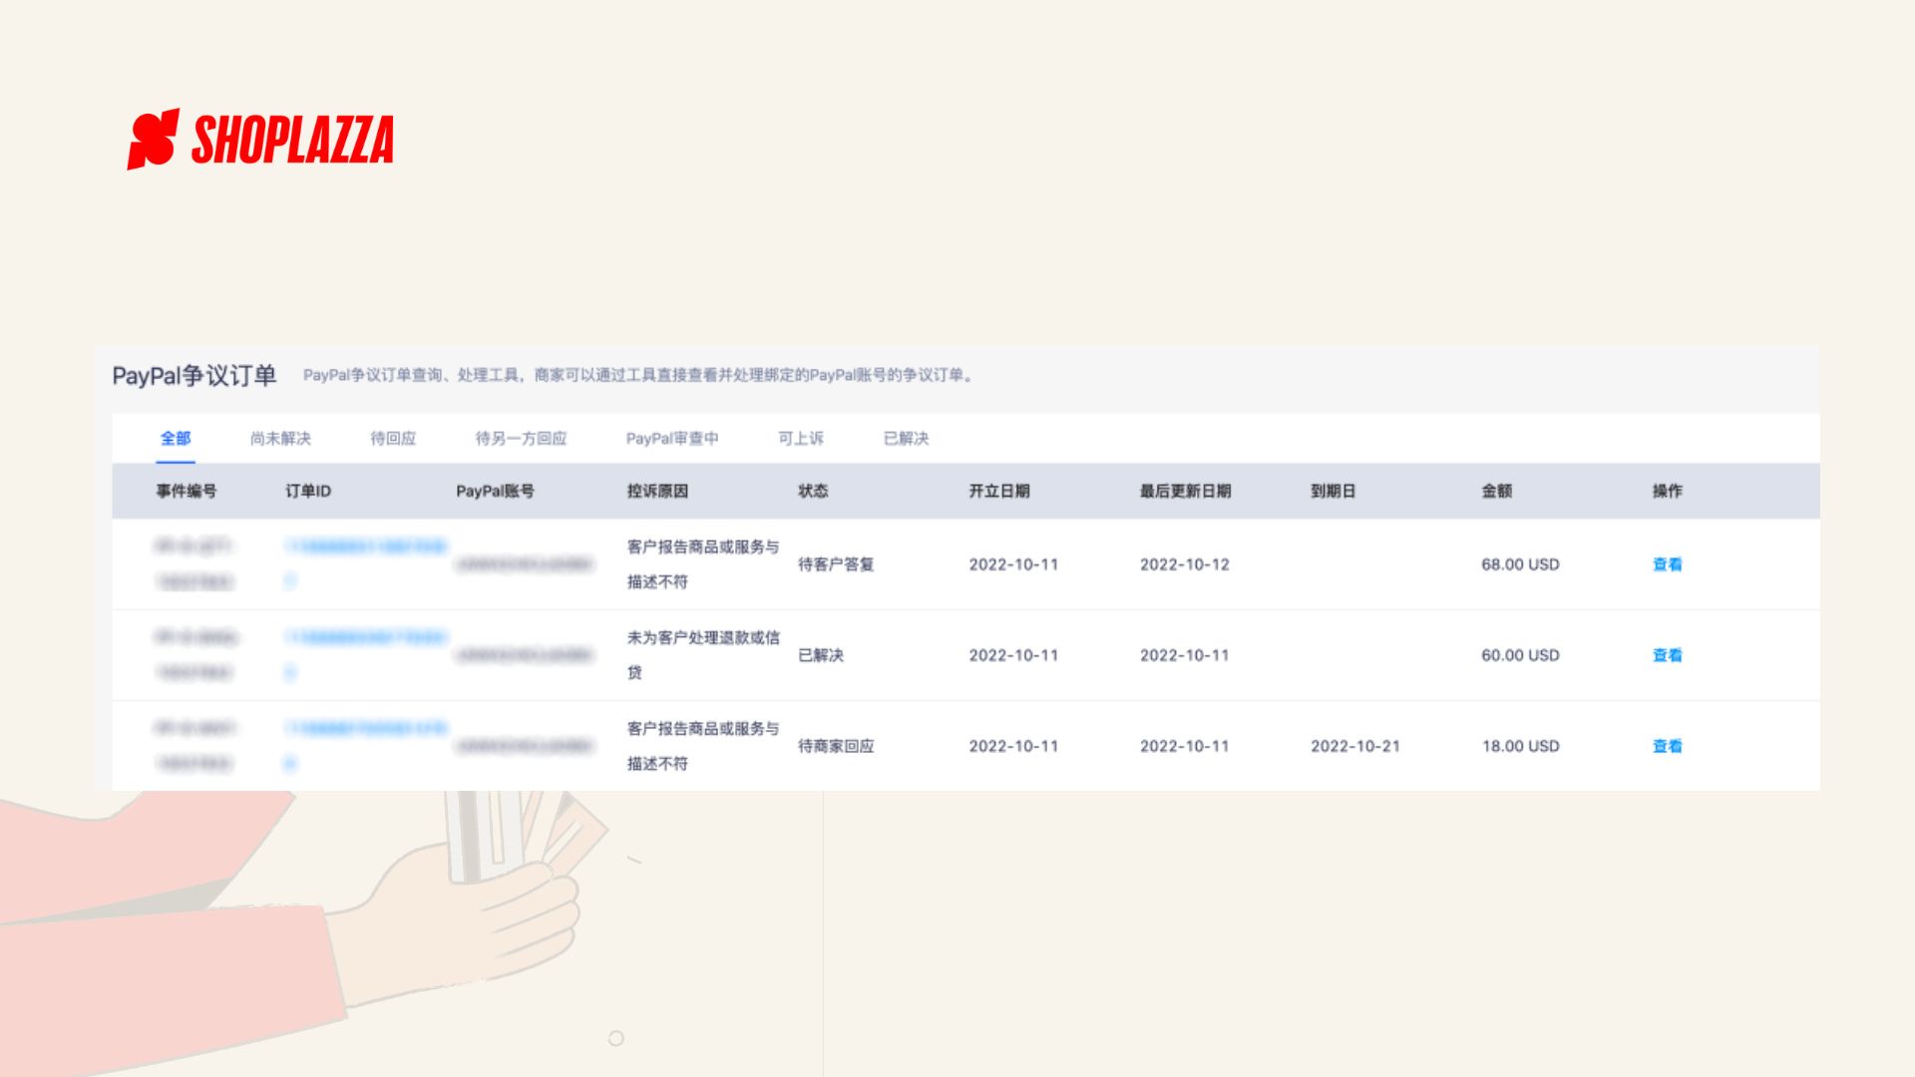Select the 全部 tab

pyautogui.click(x=176, y=438)
